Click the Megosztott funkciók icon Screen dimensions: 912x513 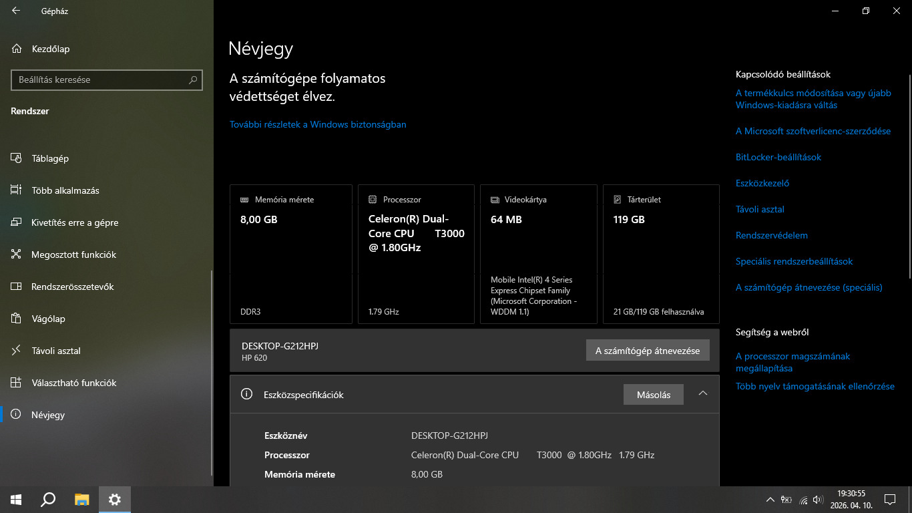coord(17,254)
